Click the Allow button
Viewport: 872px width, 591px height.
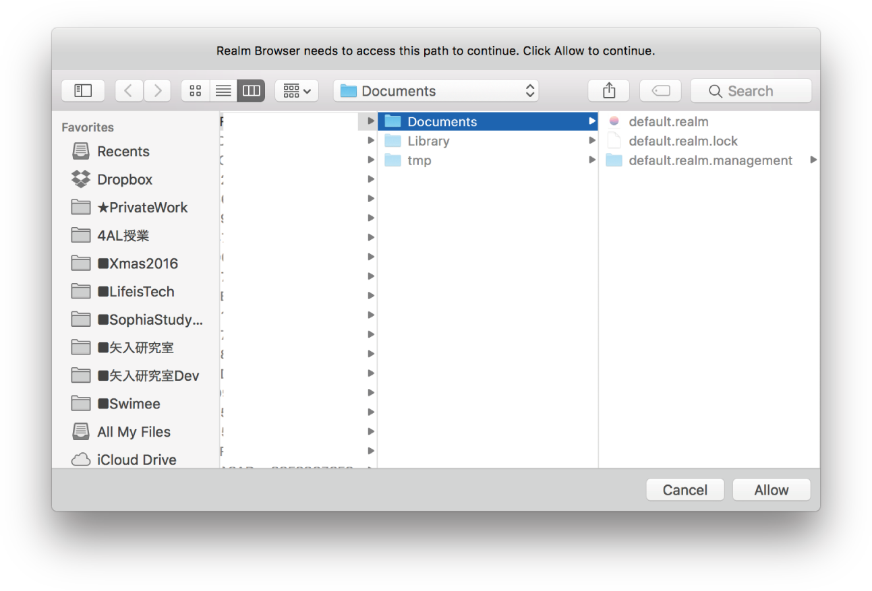point(772,490)
